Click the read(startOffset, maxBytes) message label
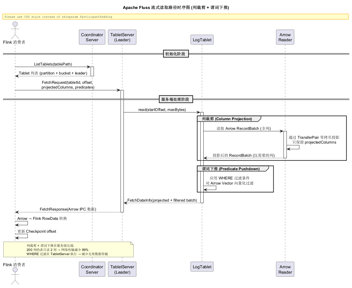The image size is (352, 288). coord(162,110)
